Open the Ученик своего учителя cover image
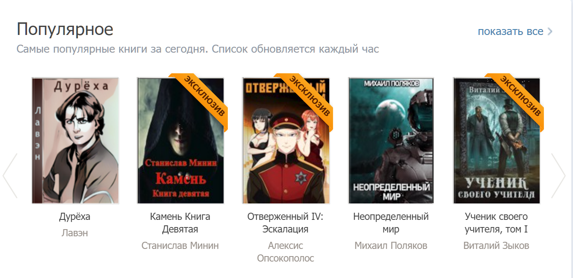Viewport: 573px width, 278px height. (497, 141)
